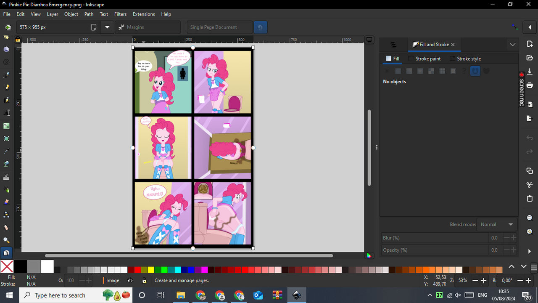Screen dimensions: 538x303
Task: Click the new page plus icon
Action: pos(8,27)
